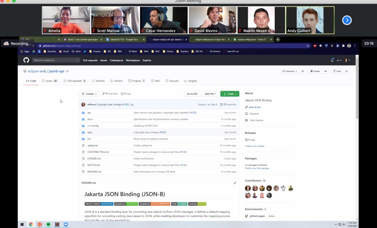Click the Maven Central version badge
The width and height of the screenshot is (377, 228).
point(99,204)
